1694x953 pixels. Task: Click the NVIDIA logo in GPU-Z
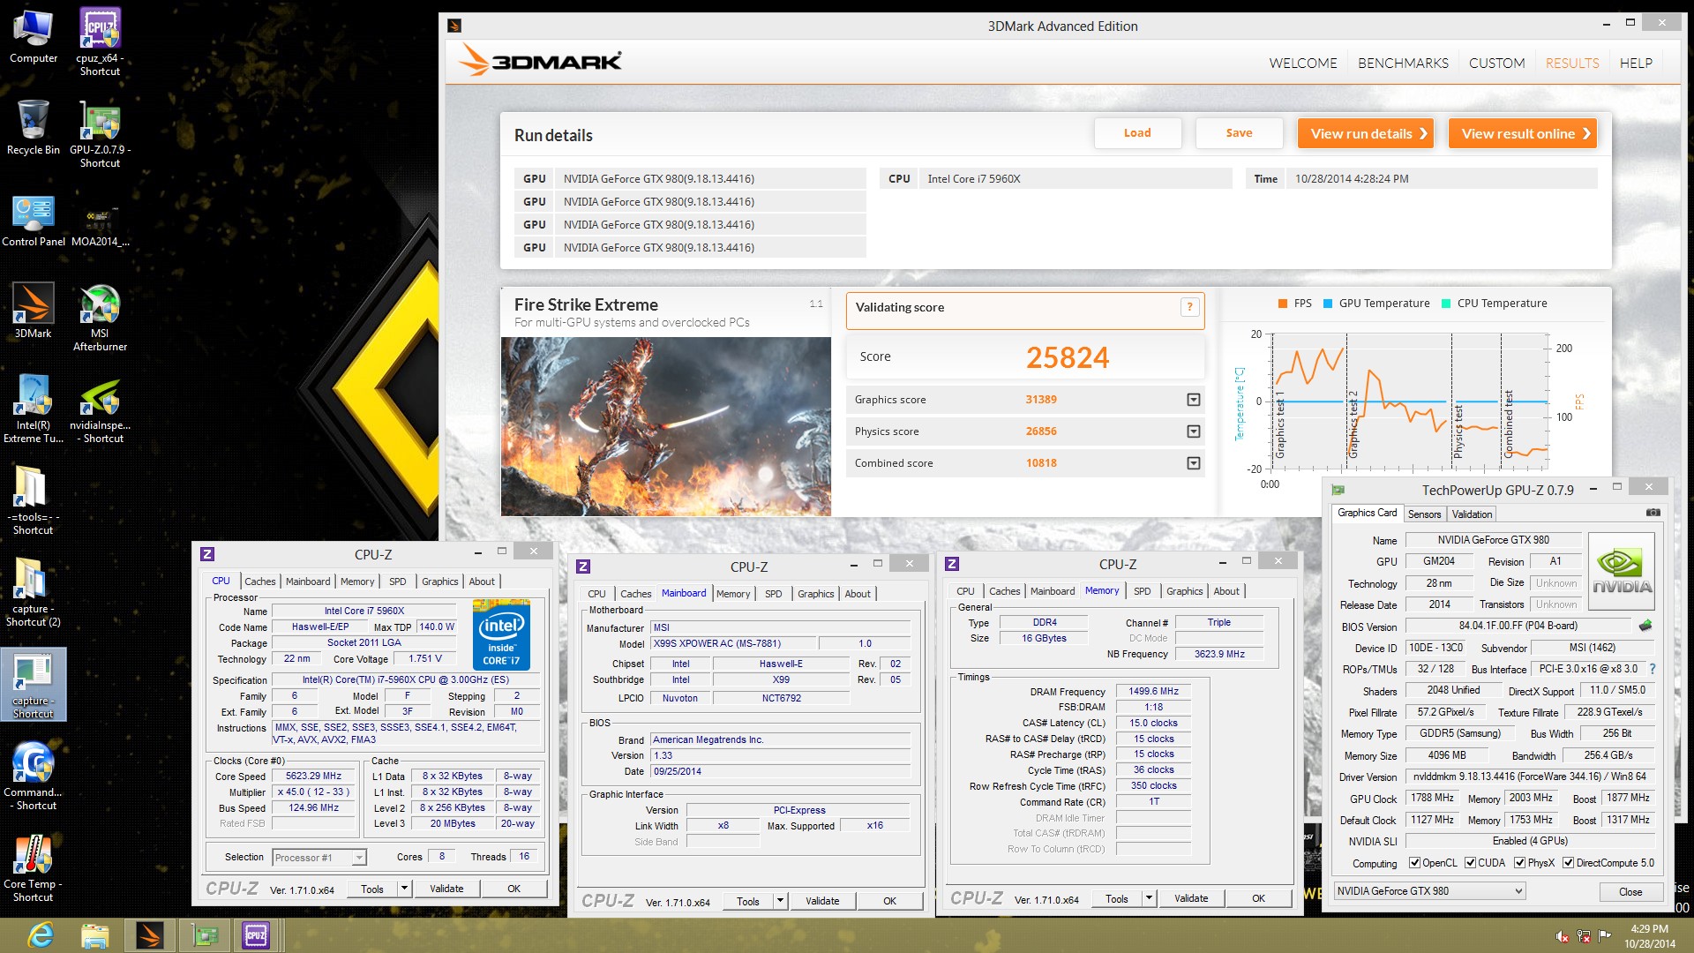[x=1622, y=571]
